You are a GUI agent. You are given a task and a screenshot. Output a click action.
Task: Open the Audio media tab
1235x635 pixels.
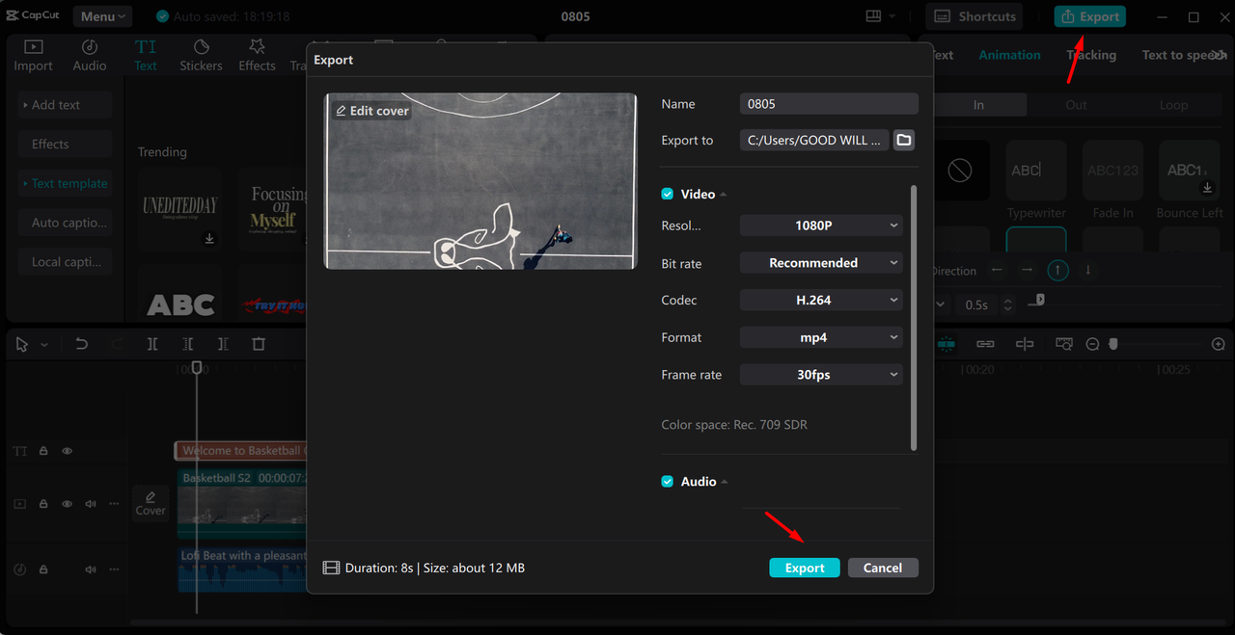coord(90,56)
